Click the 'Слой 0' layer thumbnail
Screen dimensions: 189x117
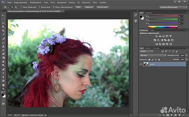click(x=146, y=64)
